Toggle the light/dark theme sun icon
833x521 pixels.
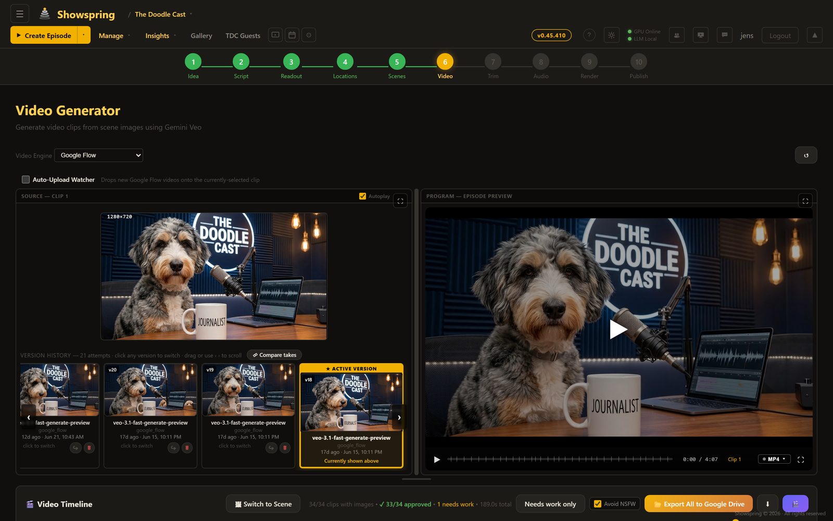[612, 35]
